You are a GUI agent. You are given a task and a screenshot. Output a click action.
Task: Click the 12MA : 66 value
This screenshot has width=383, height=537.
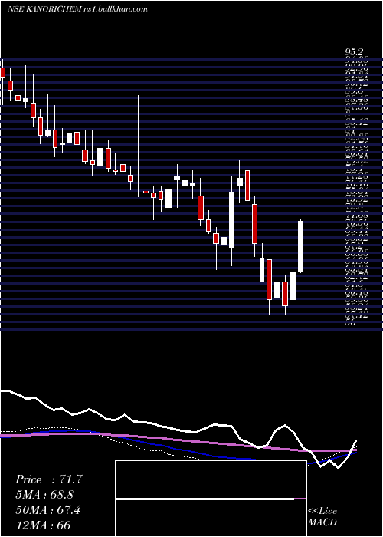point(42,525)
